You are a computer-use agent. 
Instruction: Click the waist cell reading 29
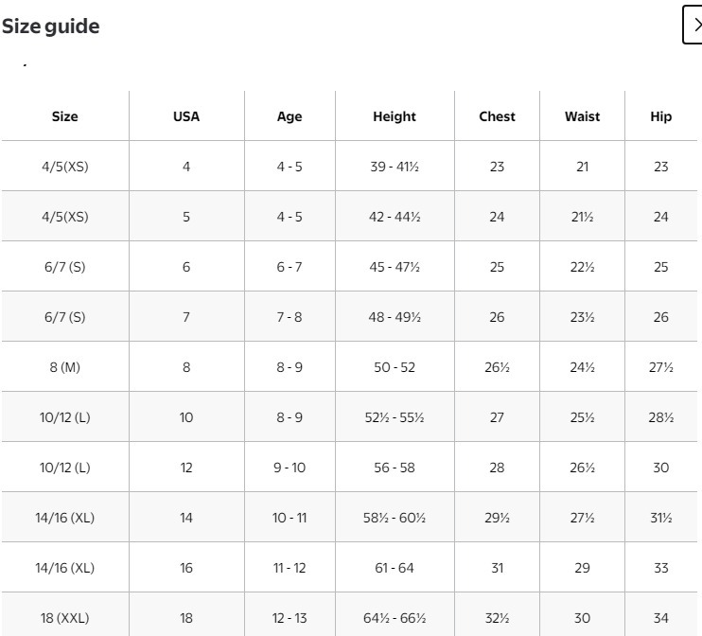(582, 568)
